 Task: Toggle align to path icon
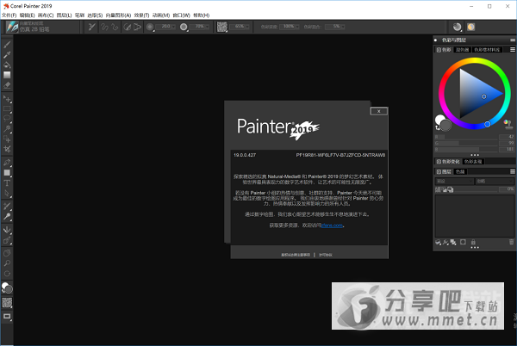127,27
